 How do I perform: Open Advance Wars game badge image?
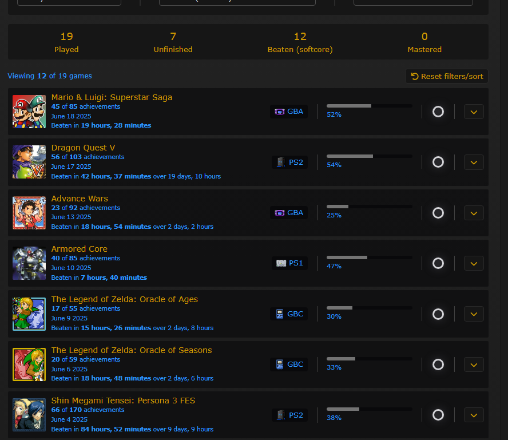(29, 213)
